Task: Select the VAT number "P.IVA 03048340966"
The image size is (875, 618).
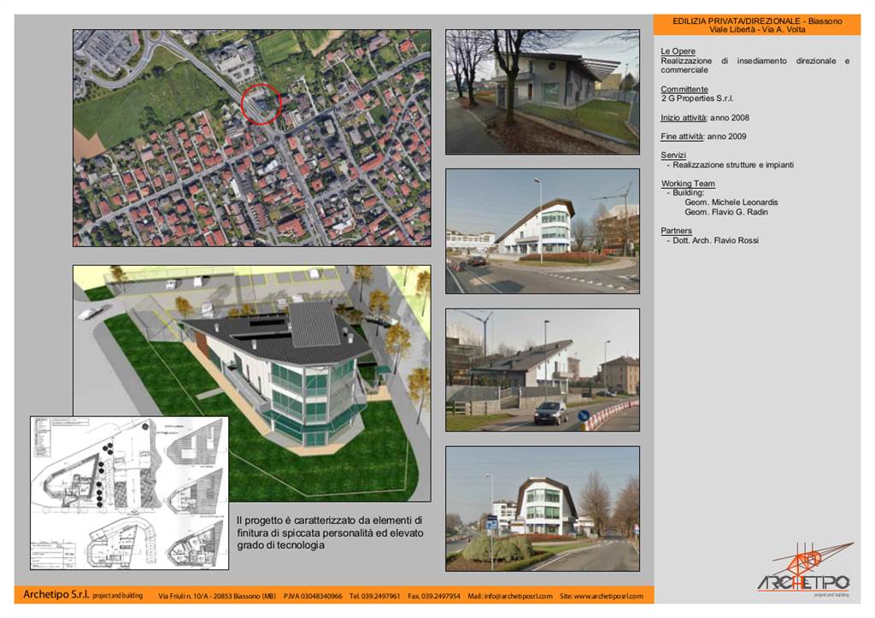Action: (x=313, y=597)
